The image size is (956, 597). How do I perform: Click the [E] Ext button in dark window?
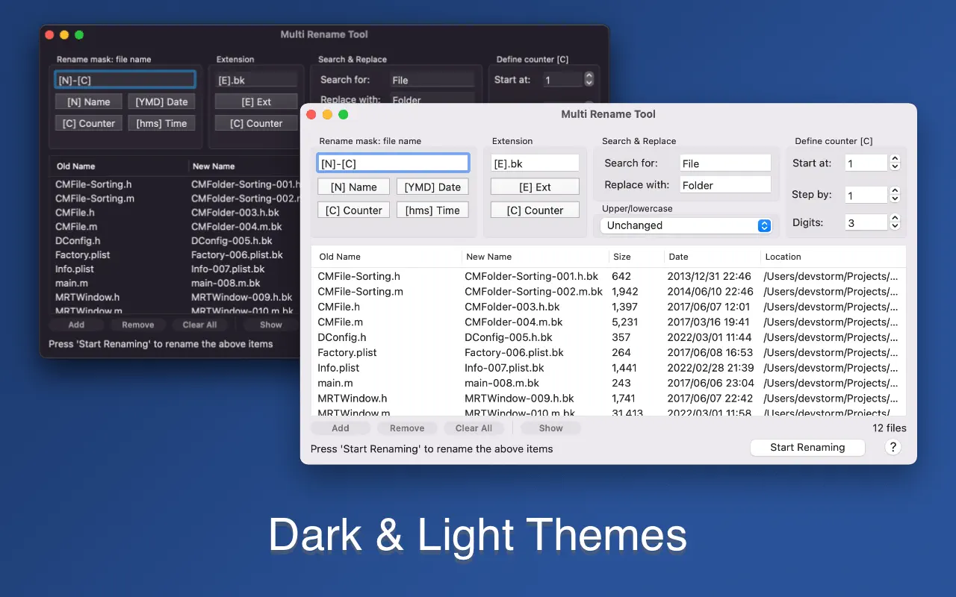[x=256, y=102]
